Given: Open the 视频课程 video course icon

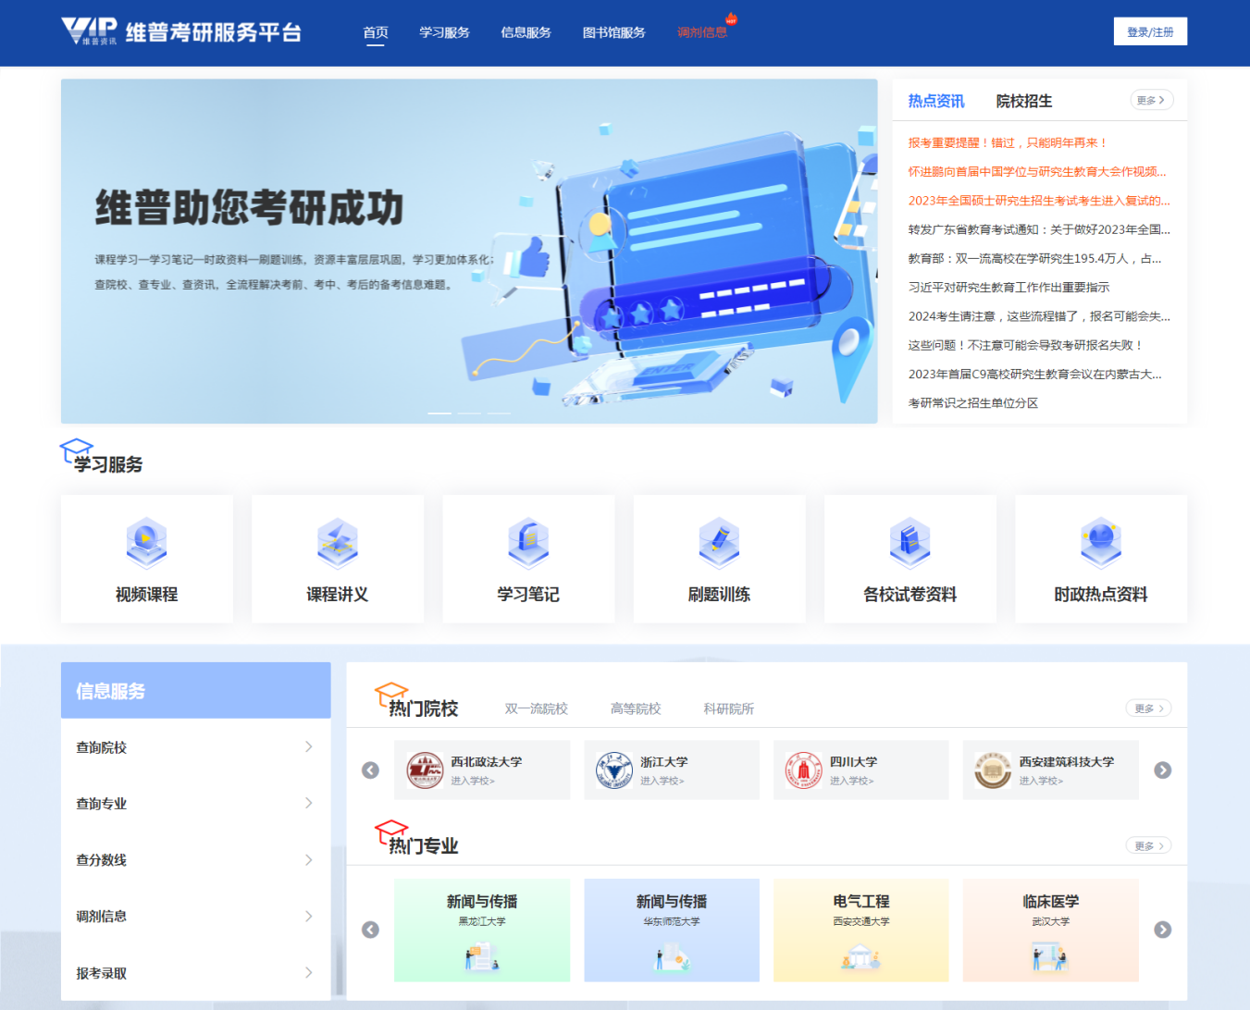Looking at the screenshot, I should [x=146, y=542].
